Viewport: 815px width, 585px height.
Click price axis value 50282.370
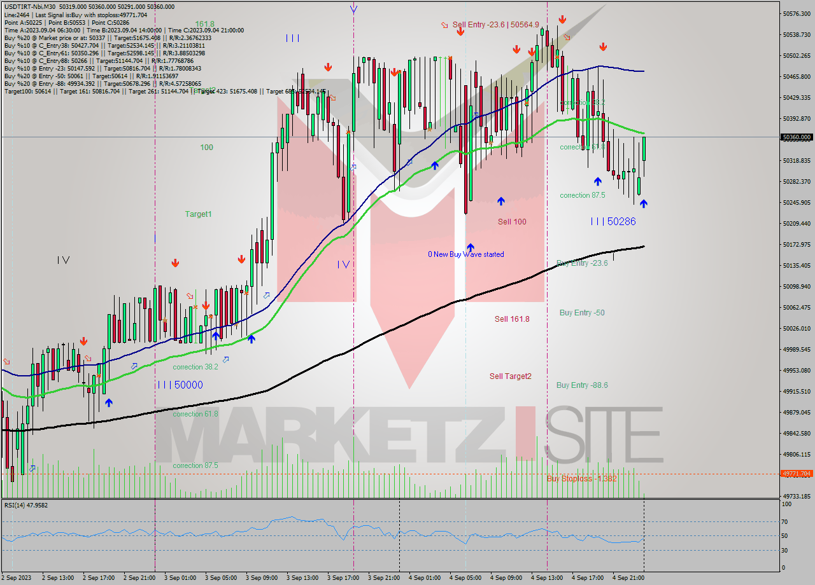tap(797, 181)
